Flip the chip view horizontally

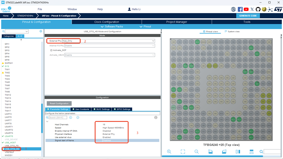pos(238,151)
